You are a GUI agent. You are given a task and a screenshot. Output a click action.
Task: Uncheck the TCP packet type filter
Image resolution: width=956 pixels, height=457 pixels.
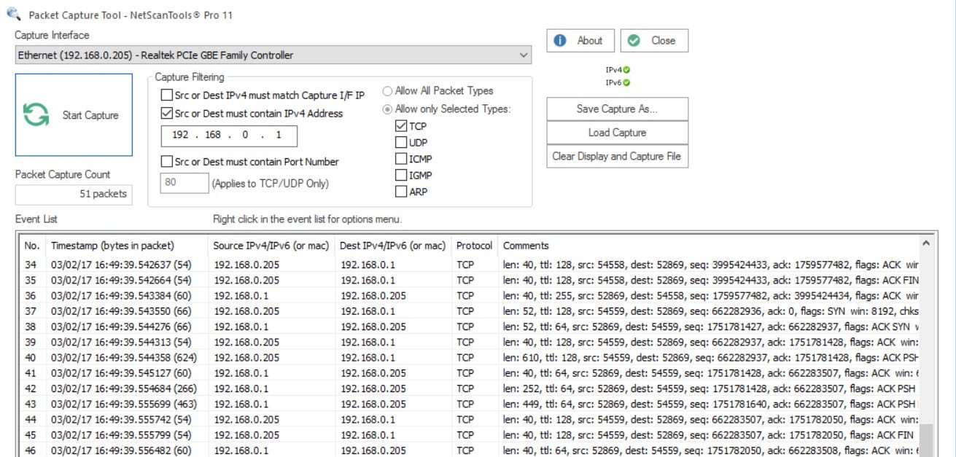(400, 125)
